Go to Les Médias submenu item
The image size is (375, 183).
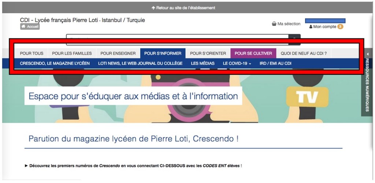[203, 63]
